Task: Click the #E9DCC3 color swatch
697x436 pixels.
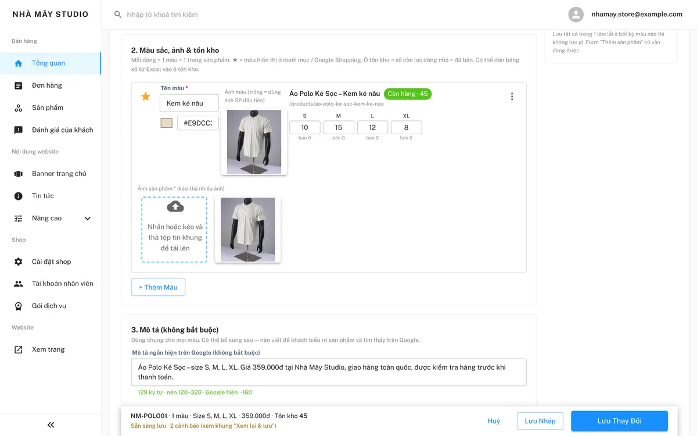Action: click(x=167, y=123)
